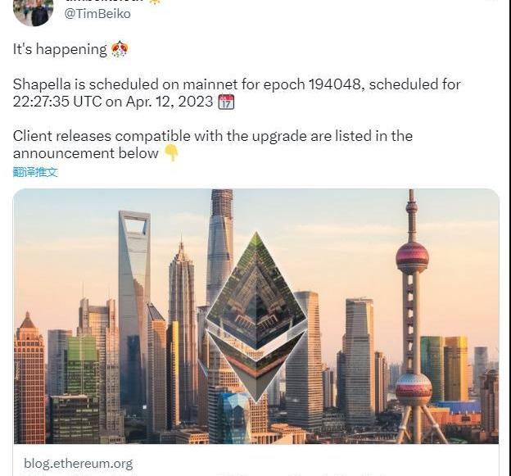Click the "22:27:35 UTC" time text
This screenshot has height=476, width=511.
tap(57, 102)
